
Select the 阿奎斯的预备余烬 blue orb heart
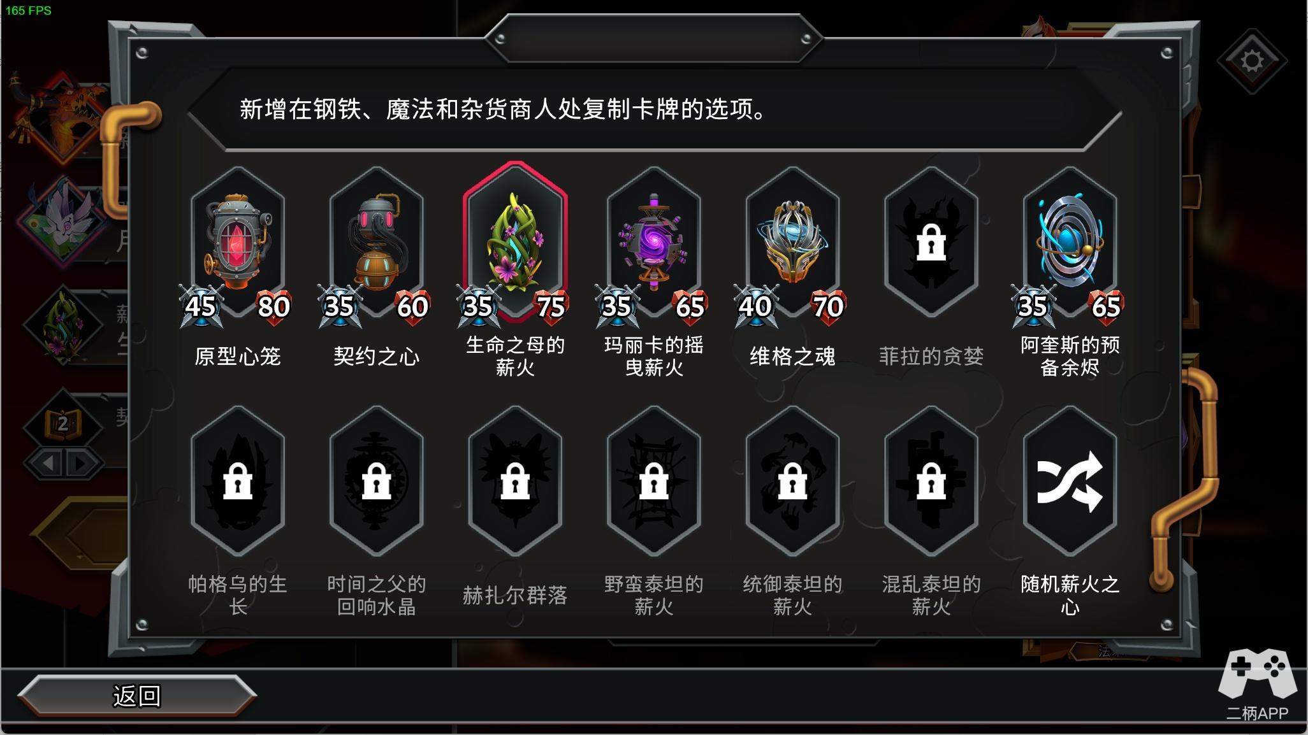[x=1070, y=242]
